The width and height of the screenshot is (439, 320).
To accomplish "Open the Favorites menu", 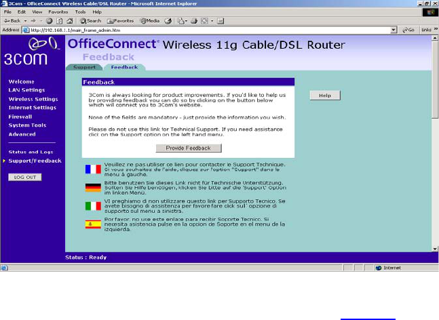I will tap(58, 12).
